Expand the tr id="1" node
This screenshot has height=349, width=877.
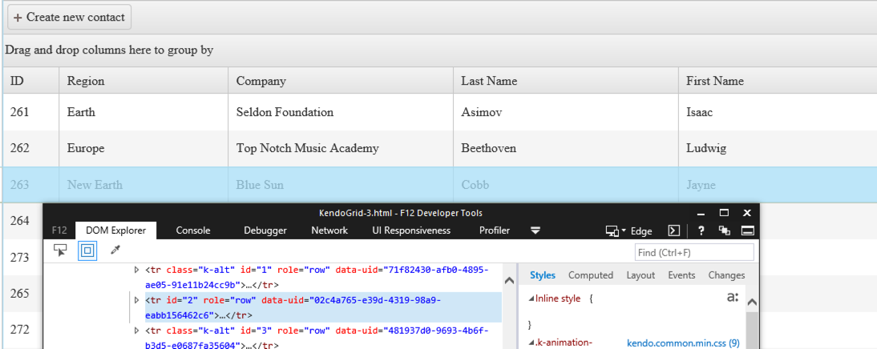point(137,271)
